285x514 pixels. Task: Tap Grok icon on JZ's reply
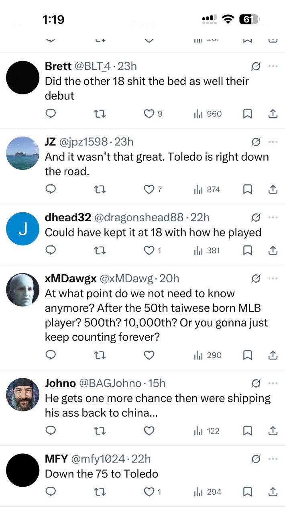click(256, 142)
